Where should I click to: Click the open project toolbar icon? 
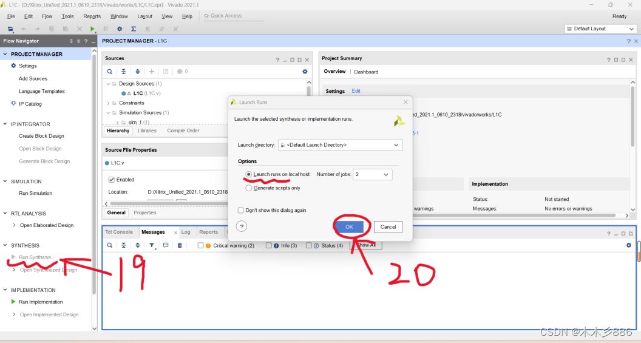point(10,29)
